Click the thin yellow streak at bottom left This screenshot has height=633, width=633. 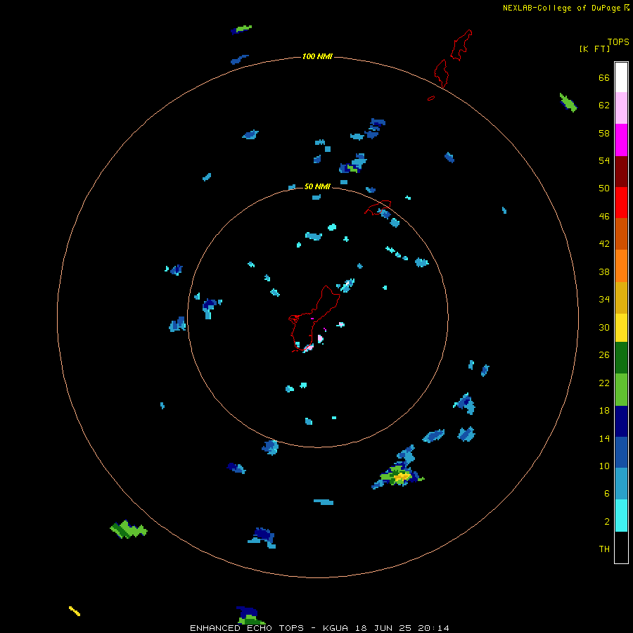pyautogui.click(x=75, y=610)
